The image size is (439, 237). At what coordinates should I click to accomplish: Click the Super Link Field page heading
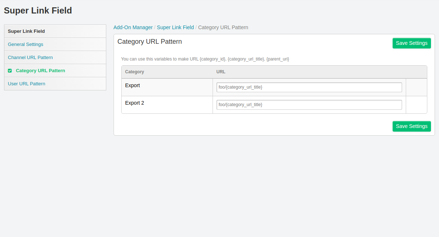[38, 11]
